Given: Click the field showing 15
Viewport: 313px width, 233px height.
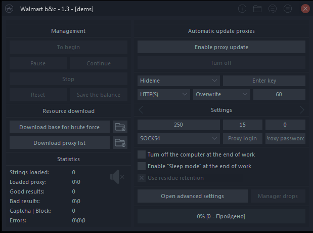Looking at the screenshot, I should click(243, 125).
